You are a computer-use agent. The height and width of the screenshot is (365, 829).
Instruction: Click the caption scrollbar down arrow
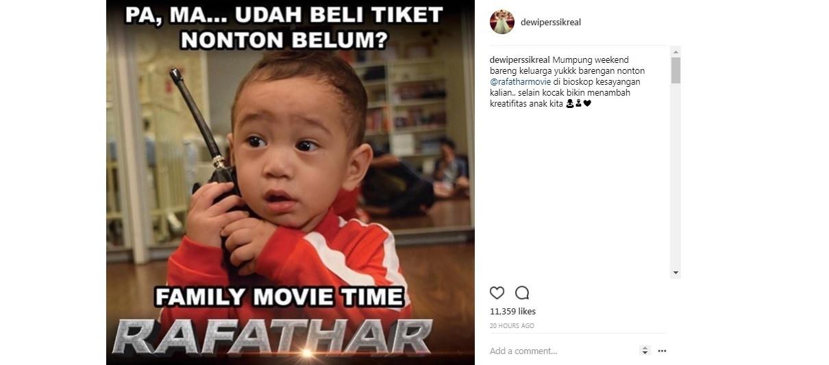[x=676, y=273]
